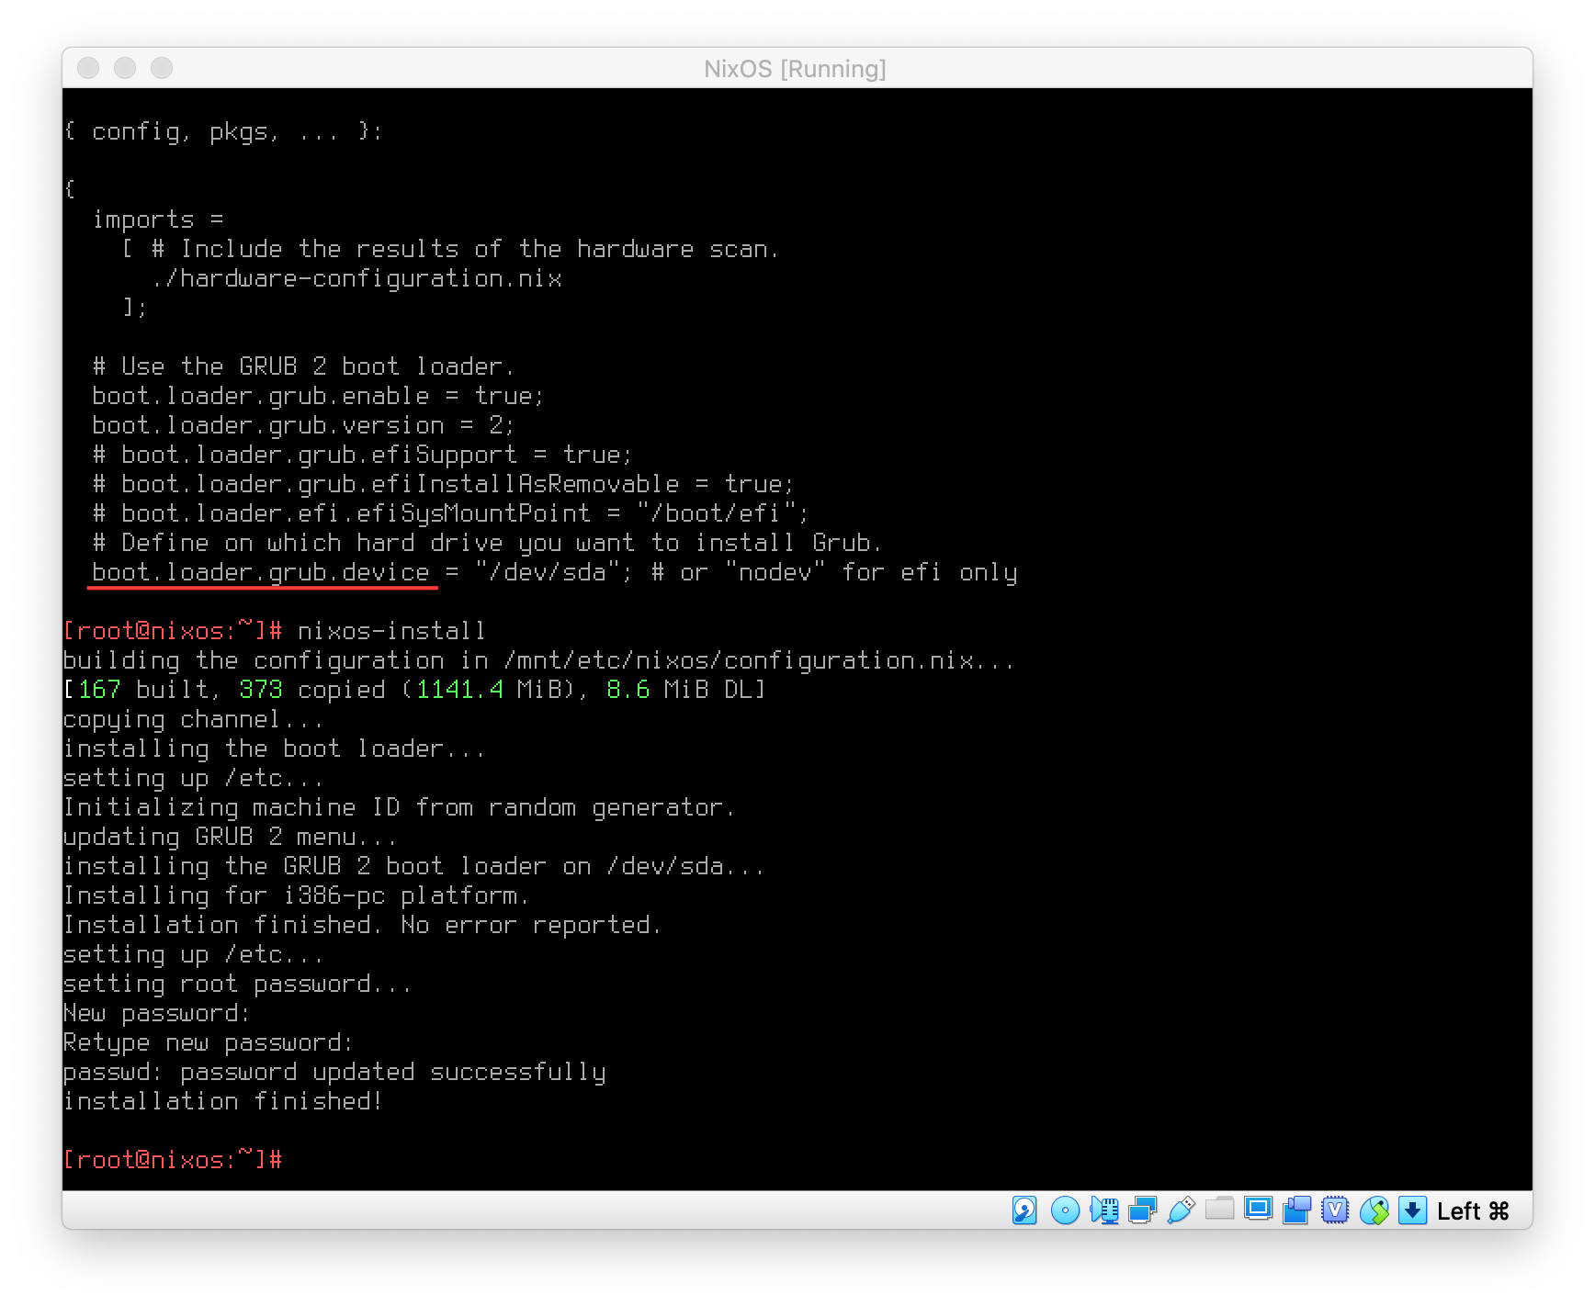The image size is (1595, 1306).
Task: Click the hard disk activity icon
Action: coord(1024,1210)
